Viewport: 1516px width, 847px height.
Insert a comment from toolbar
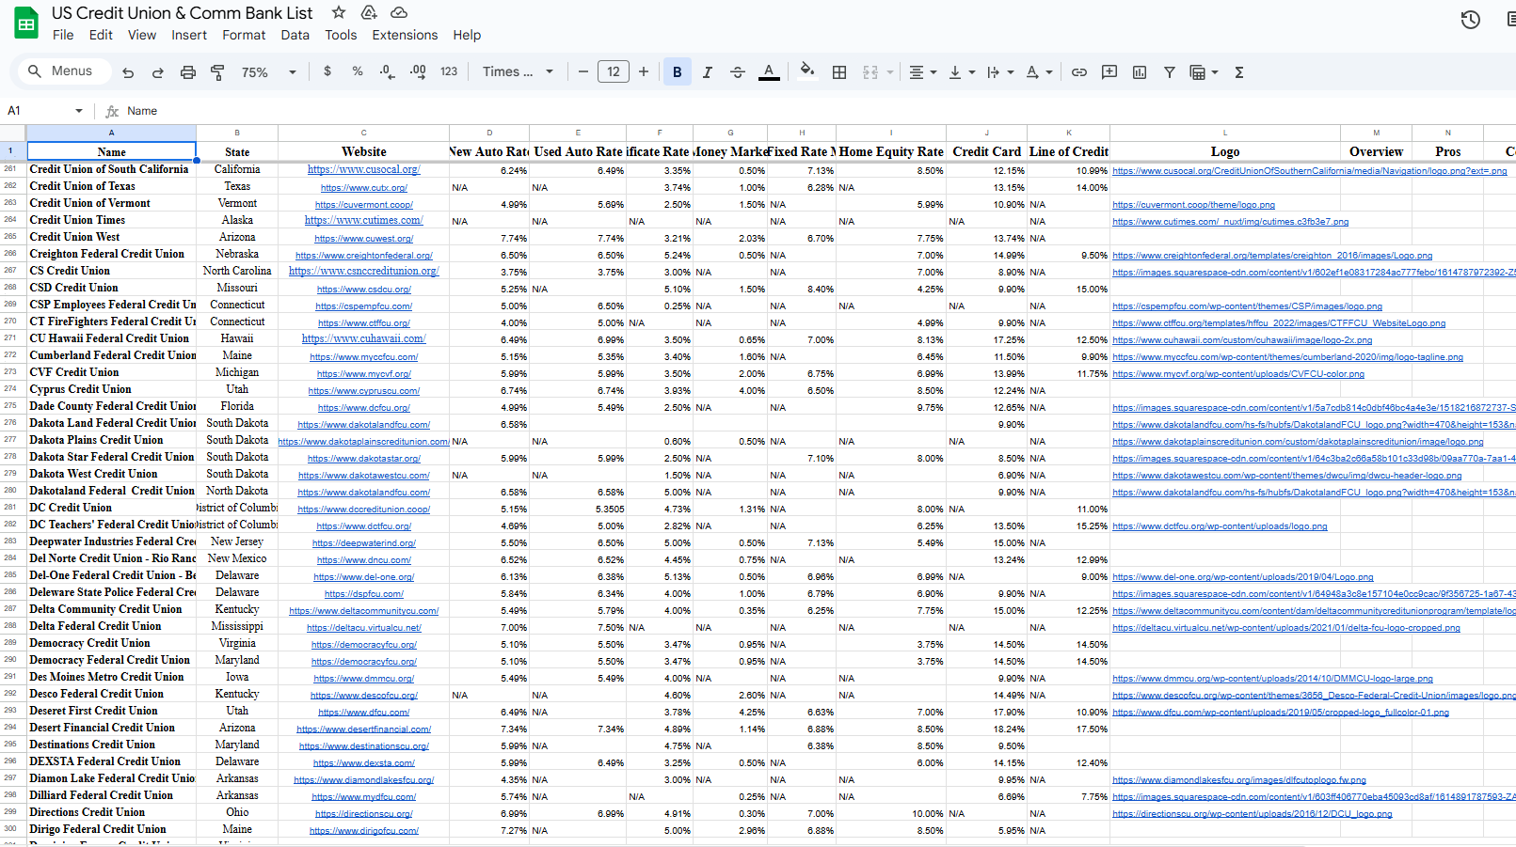click(x=1109, y=72)
